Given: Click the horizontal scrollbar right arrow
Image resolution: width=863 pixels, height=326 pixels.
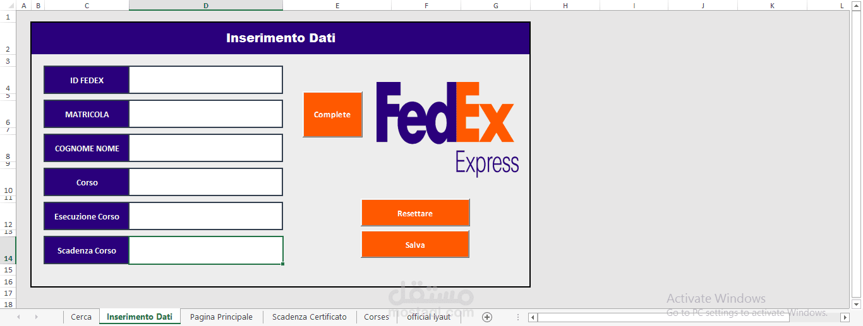Looking at the screenshot, I should coord(845,317).
